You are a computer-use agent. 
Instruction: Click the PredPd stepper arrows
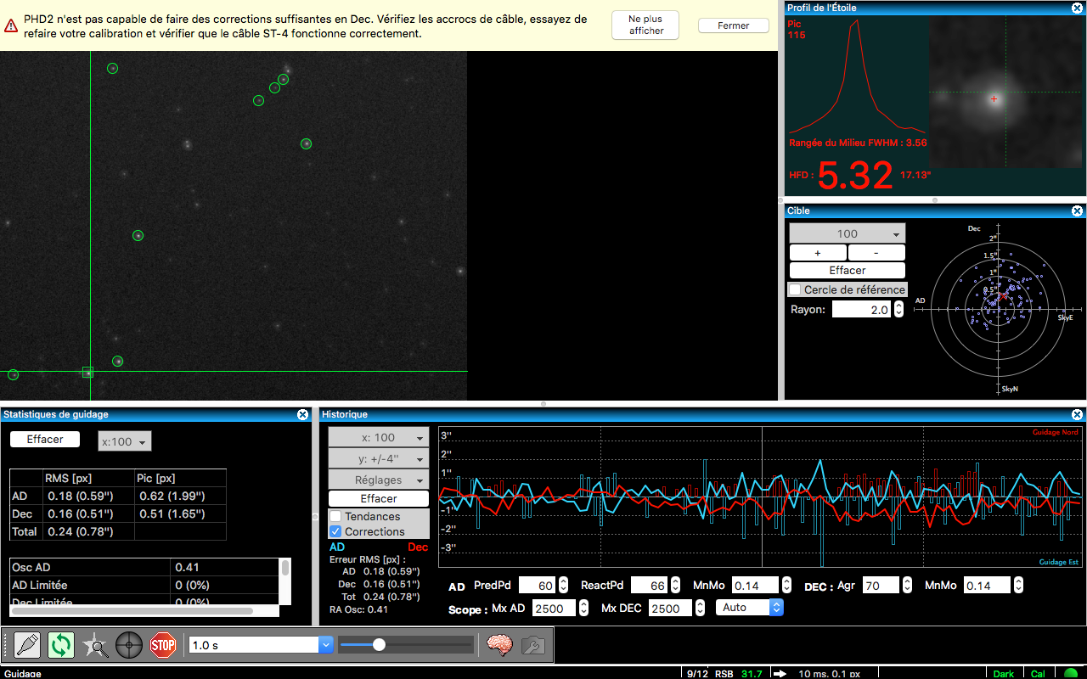pos(563,585)
